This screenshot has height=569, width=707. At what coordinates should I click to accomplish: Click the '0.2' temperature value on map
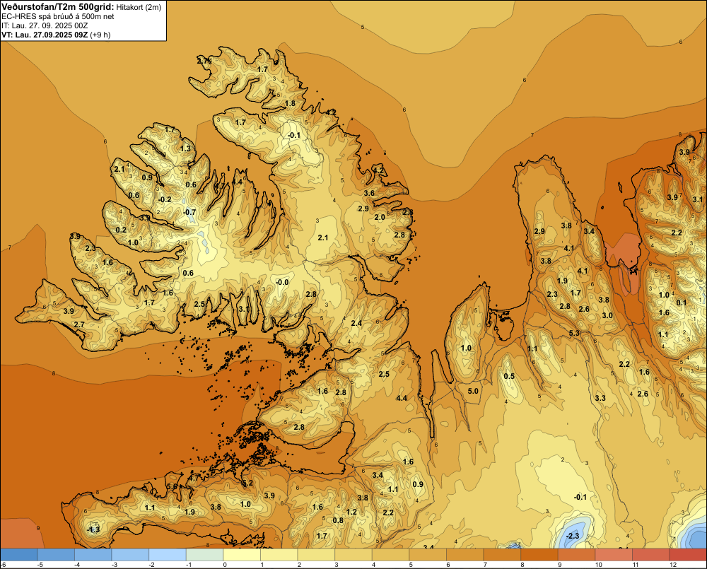click(x=121, y=230)
